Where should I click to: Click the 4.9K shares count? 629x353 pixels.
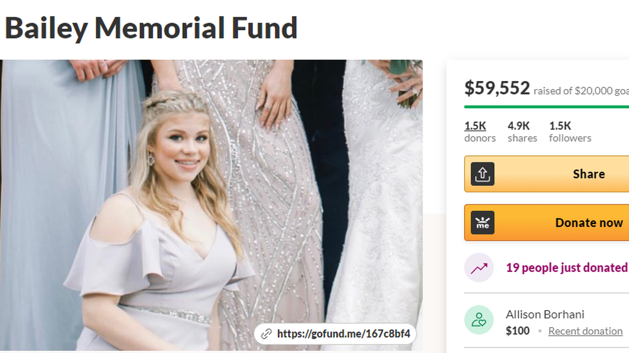(523, 132)
